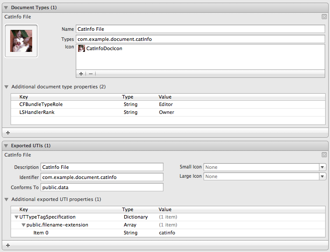Collapse the UTTypeTagSpecification dictionary row
The width and height of the screenshot is (330, 252).
coord(16,217)
